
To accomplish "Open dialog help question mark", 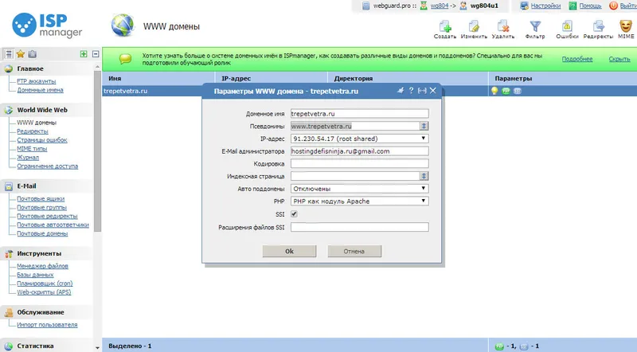I will 411,91.
